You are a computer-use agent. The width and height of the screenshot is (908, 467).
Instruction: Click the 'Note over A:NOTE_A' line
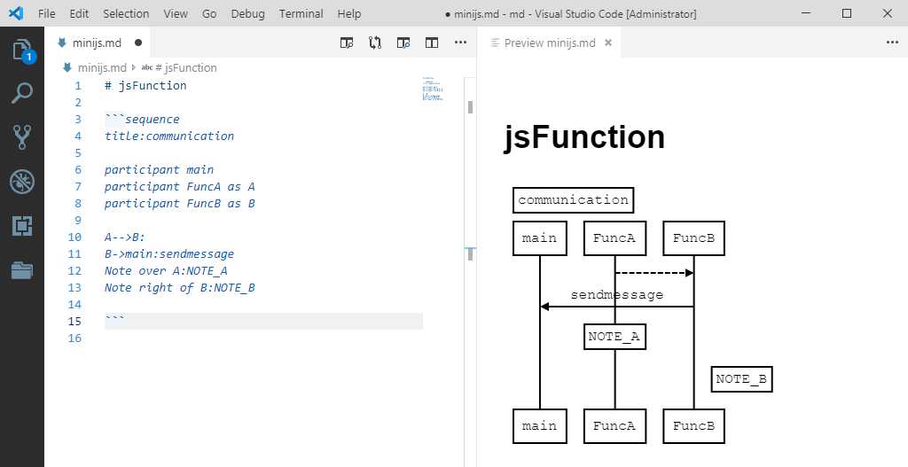coord(166,271)
